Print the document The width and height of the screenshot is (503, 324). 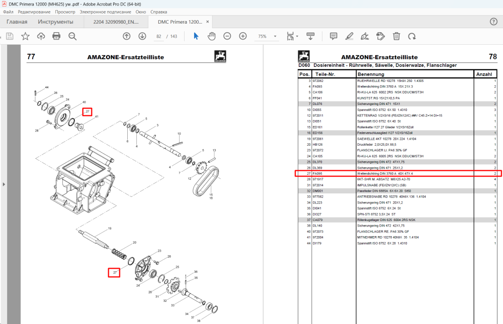56,36
